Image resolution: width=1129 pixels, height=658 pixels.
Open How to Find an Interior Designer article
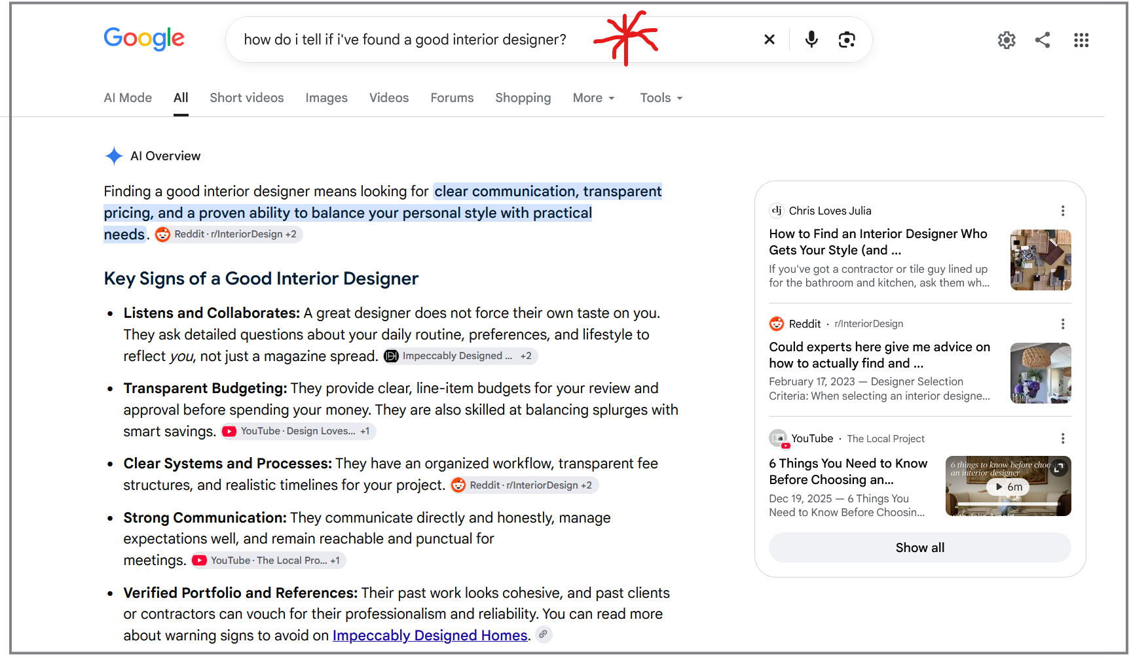878,242
